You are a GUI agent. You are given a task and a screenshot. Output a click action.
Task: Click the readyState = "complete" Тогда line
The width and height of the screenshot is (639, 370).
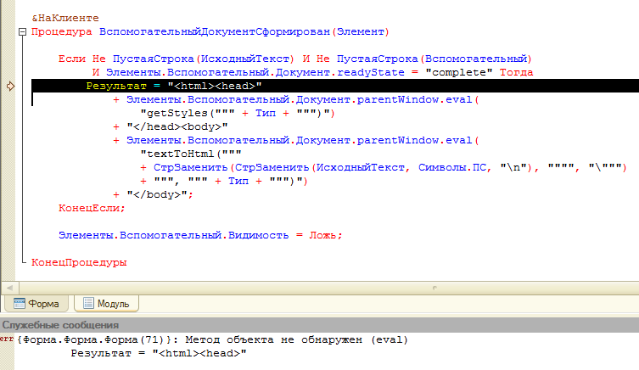(x=312, y=72)
